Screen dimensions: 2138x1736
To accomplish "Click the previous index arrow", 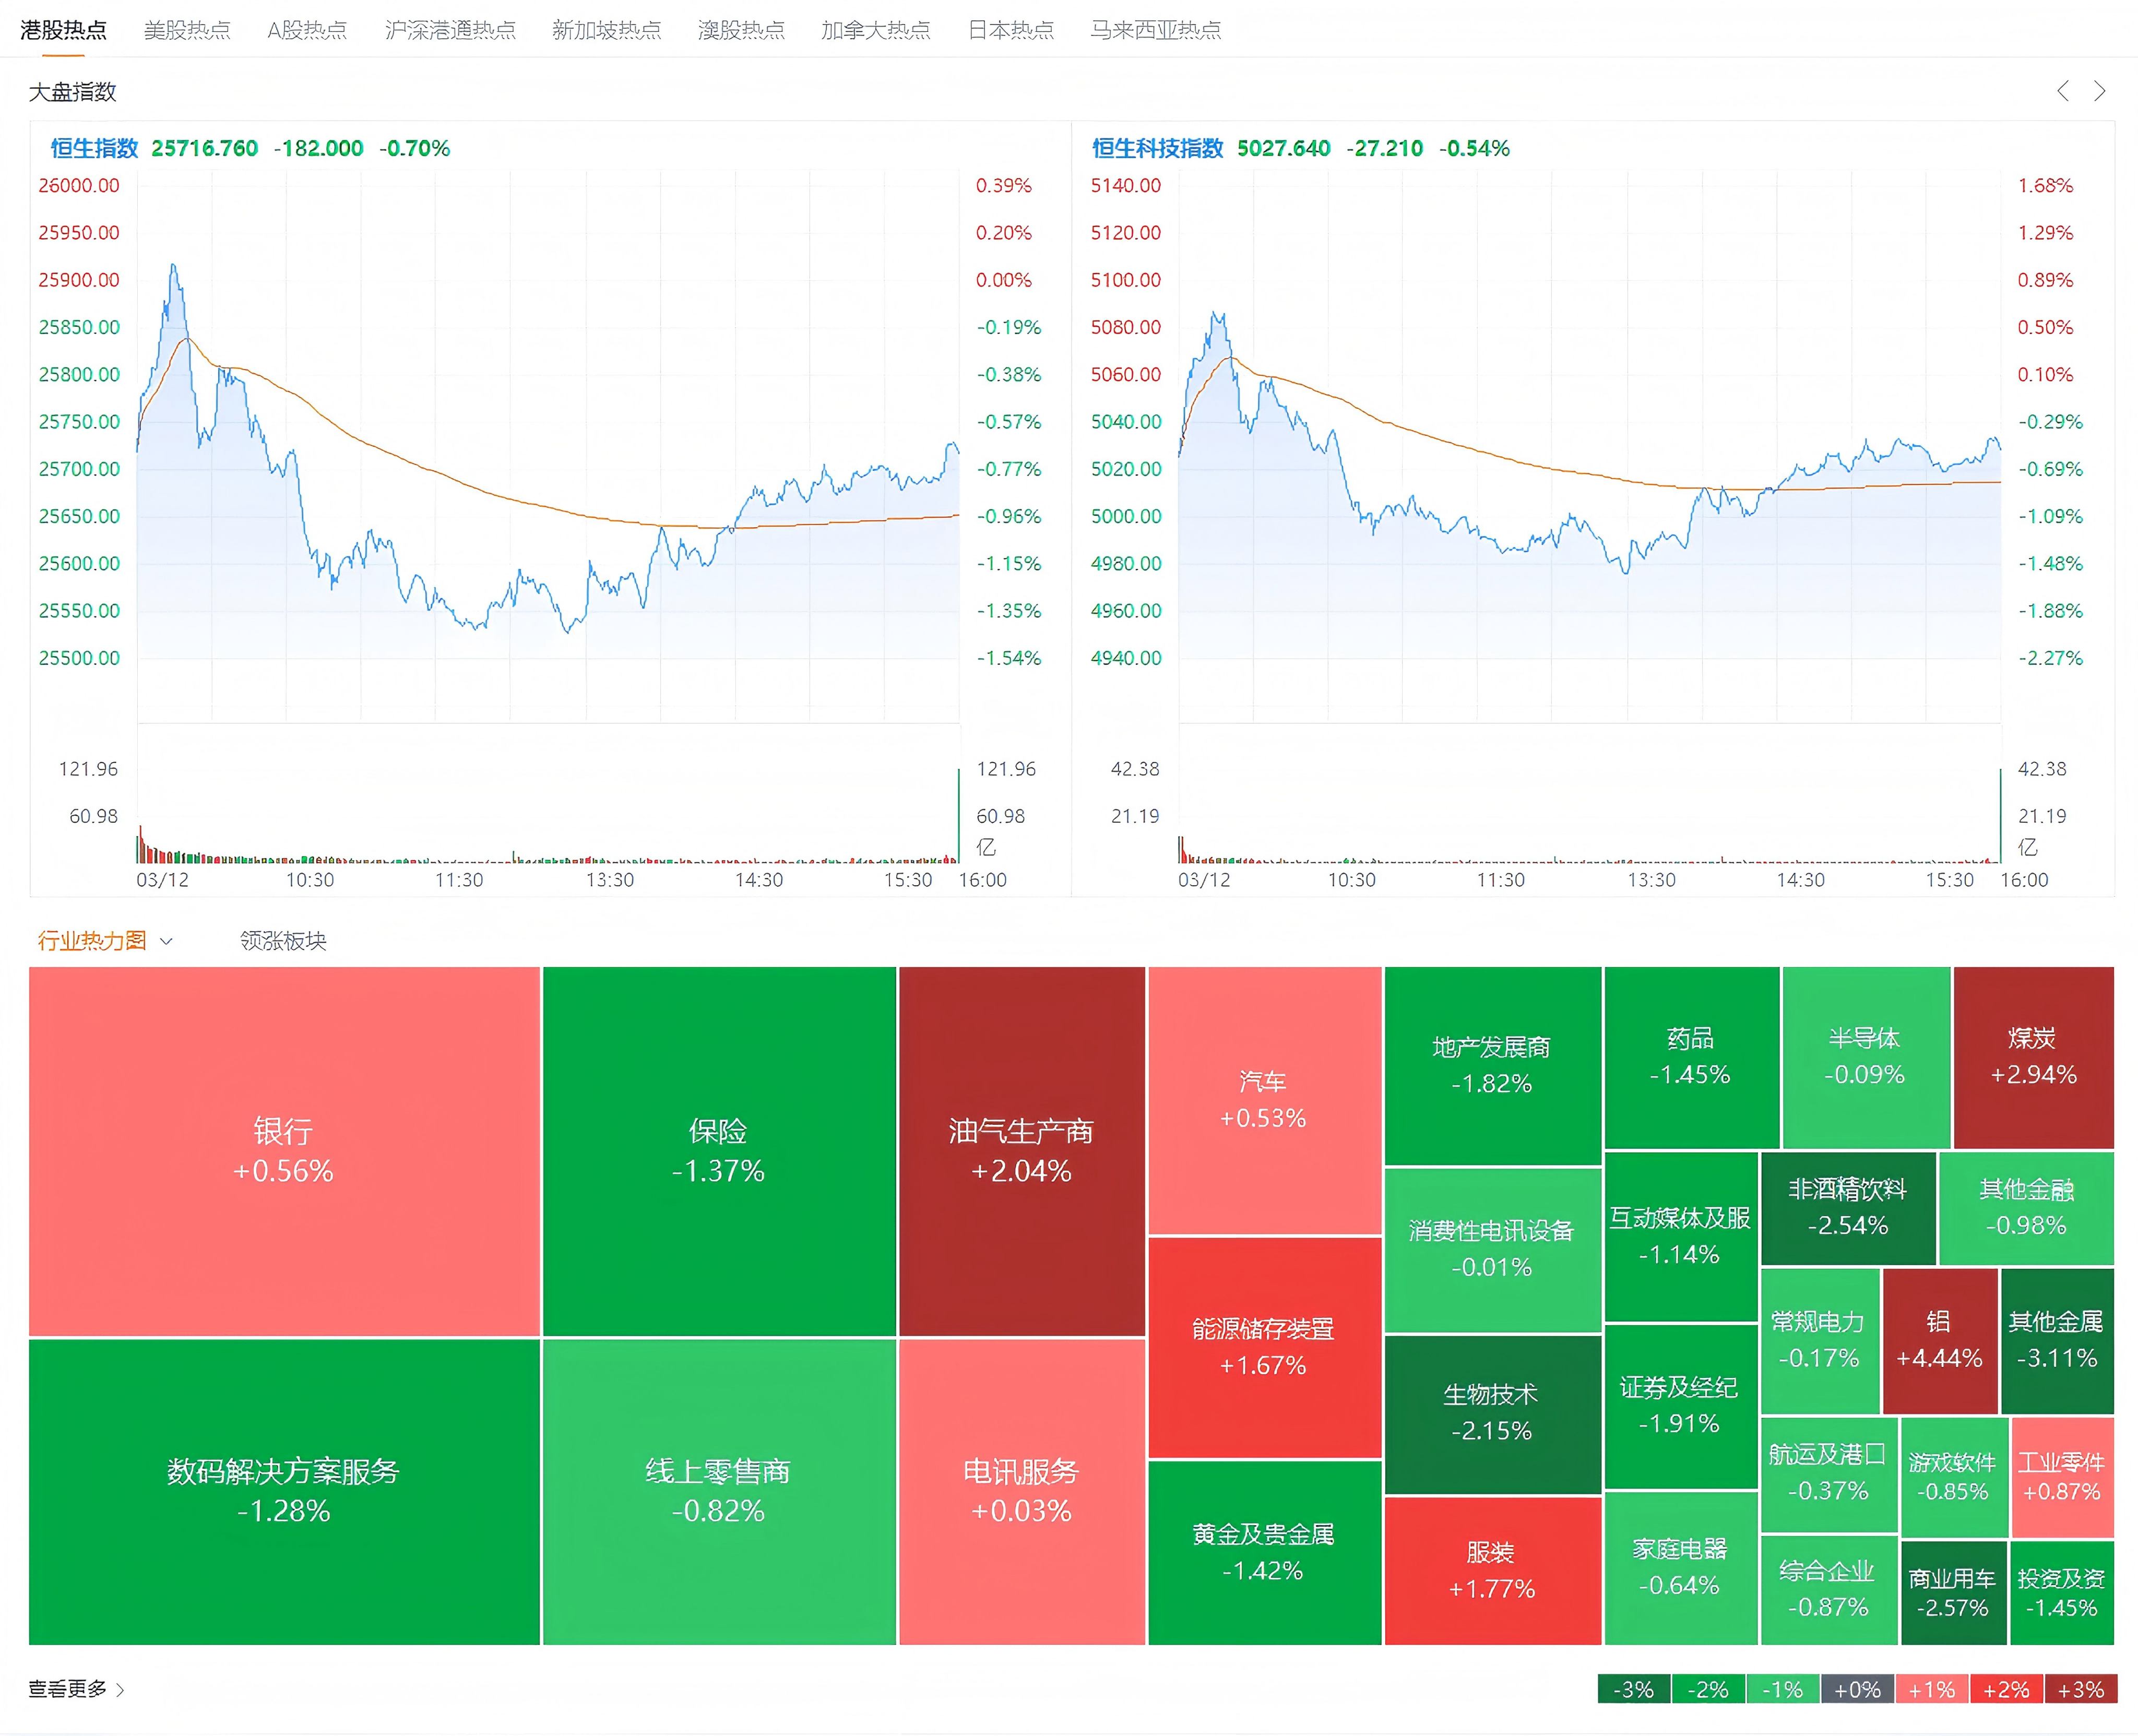I will (x=2062, y=91).
